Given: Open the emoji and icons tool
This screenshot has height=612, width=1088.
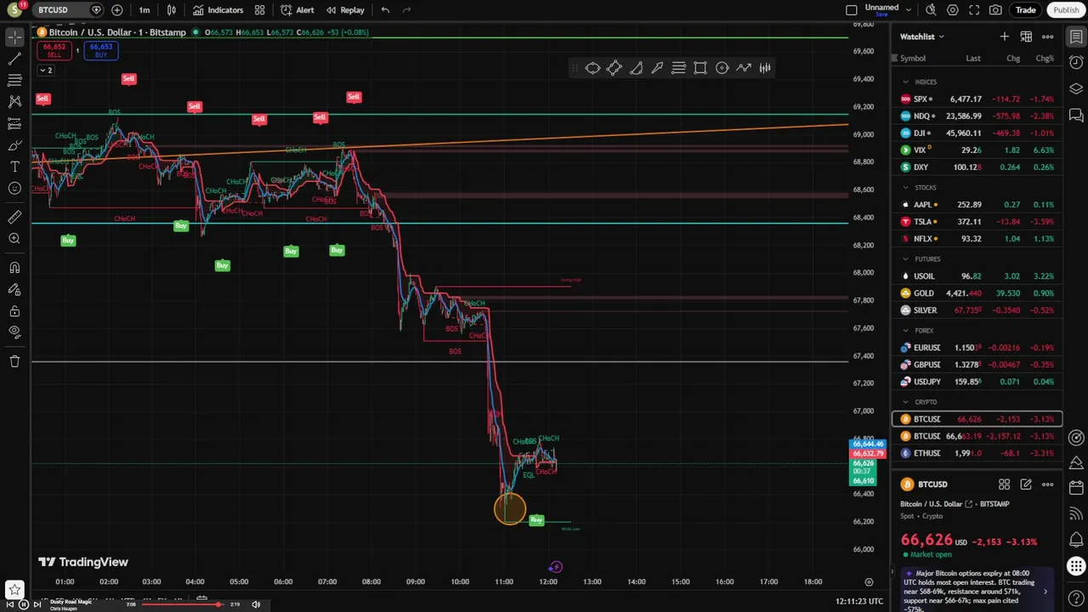Looking at the screenshot, I should (14, 189).
